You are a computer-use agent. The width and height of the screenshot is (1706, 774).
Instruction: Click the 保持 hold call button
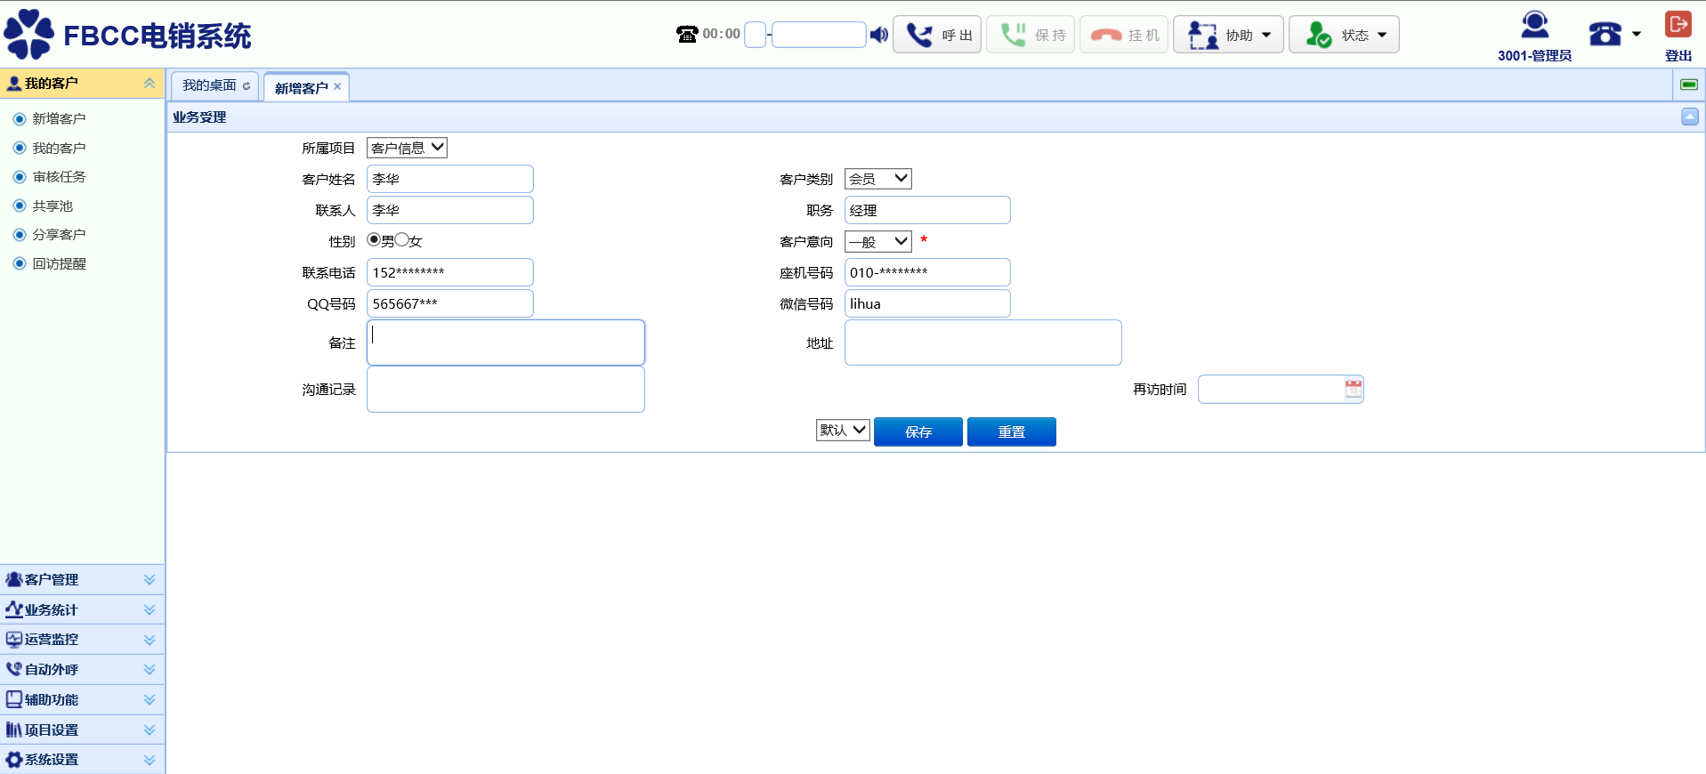tap(1031, 35)
